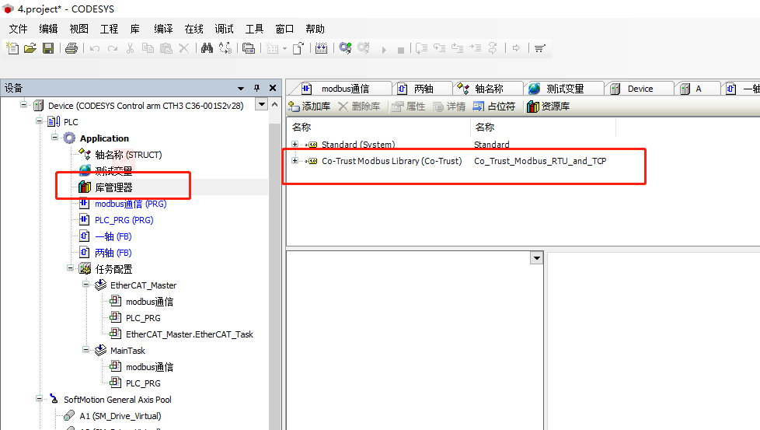
Task: Open the lower library pane dropdown
Action: click(536, 258)
